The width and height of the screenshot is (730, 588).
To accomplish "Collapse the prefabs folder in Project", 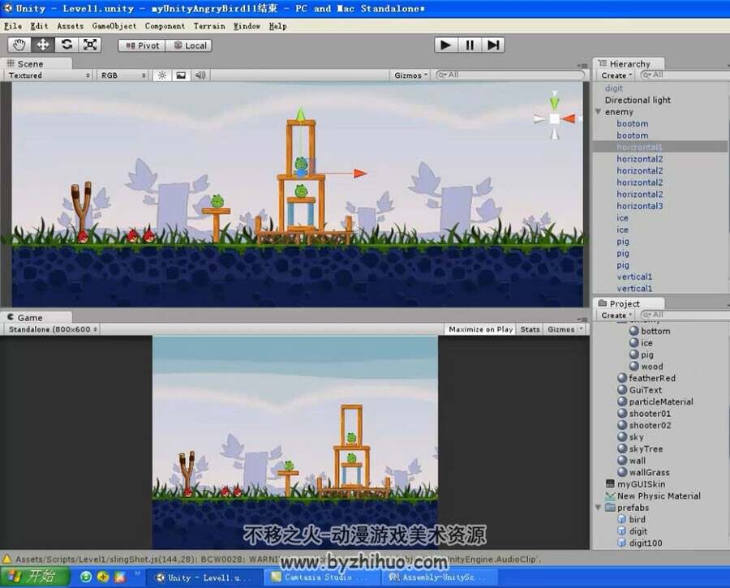I will click(599, 508).
